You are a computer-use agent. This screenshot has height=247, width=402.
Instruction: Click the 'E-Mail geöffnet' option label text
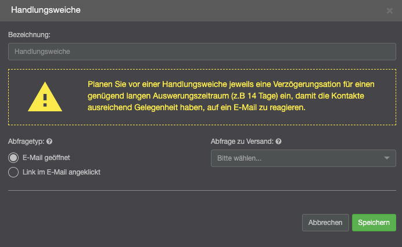click(46, 157)
